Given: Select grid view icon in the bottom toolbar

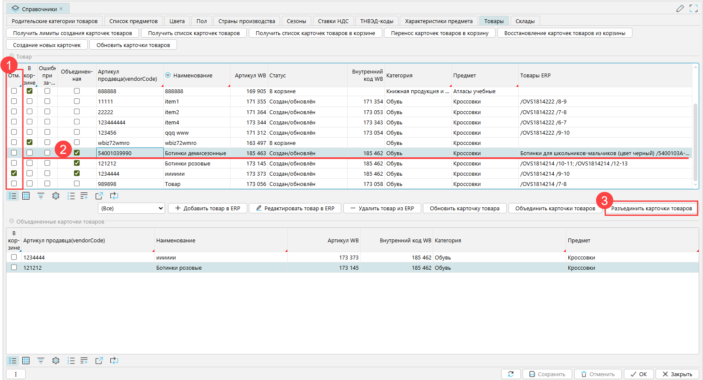Looking at the screenshot, I should pyautogui.click(x=26, y=361).
